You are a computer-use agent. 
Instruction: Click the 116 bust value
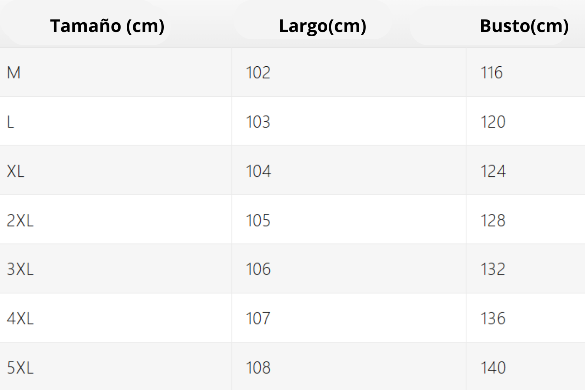pyautogui.click(x=491, y=73)
